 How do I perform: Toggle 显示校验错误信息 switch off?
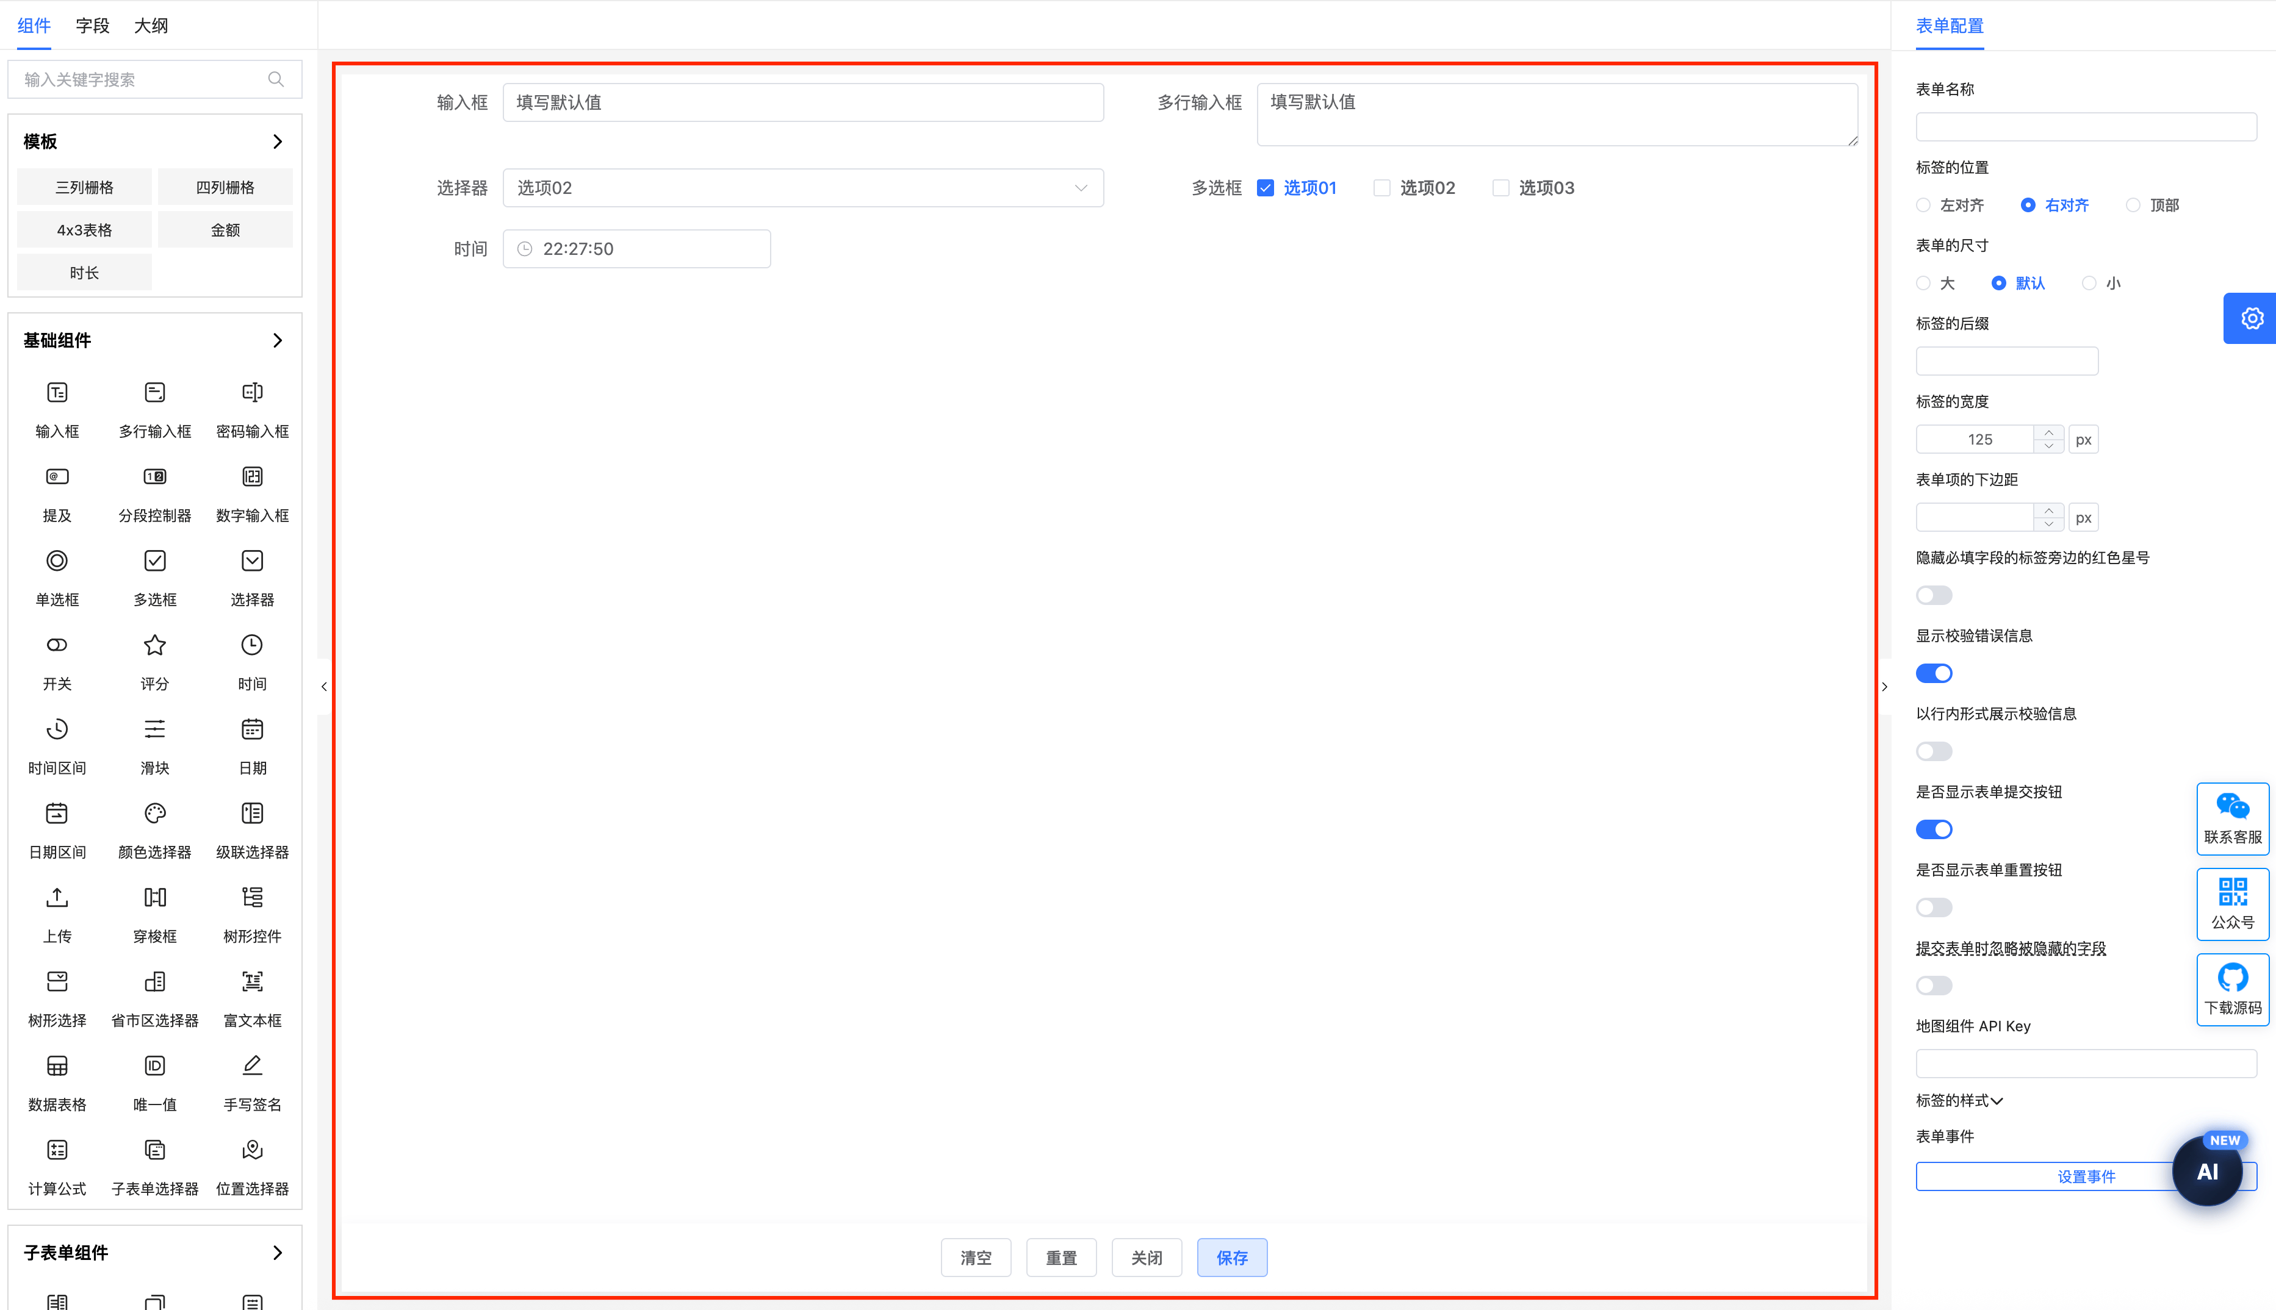coord(1933,673)
